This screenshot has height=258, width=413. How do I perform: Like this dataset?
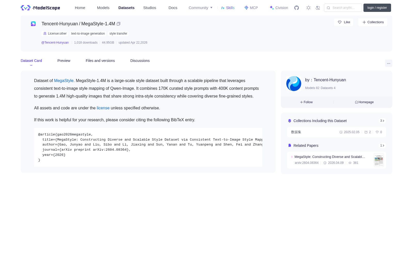344,22
